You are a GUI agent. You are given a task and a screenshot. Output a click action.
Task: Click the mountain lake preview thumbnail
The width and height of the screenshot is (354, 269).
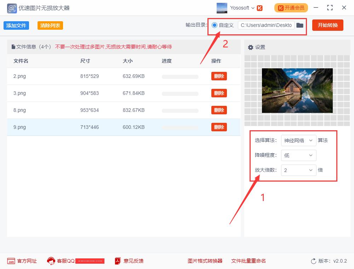297,90
